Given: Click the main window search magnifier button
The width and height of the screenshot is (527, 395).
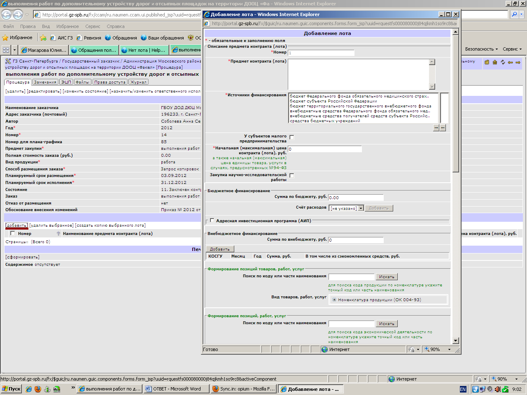Looking at the screenshot, I should pos(514,14).
